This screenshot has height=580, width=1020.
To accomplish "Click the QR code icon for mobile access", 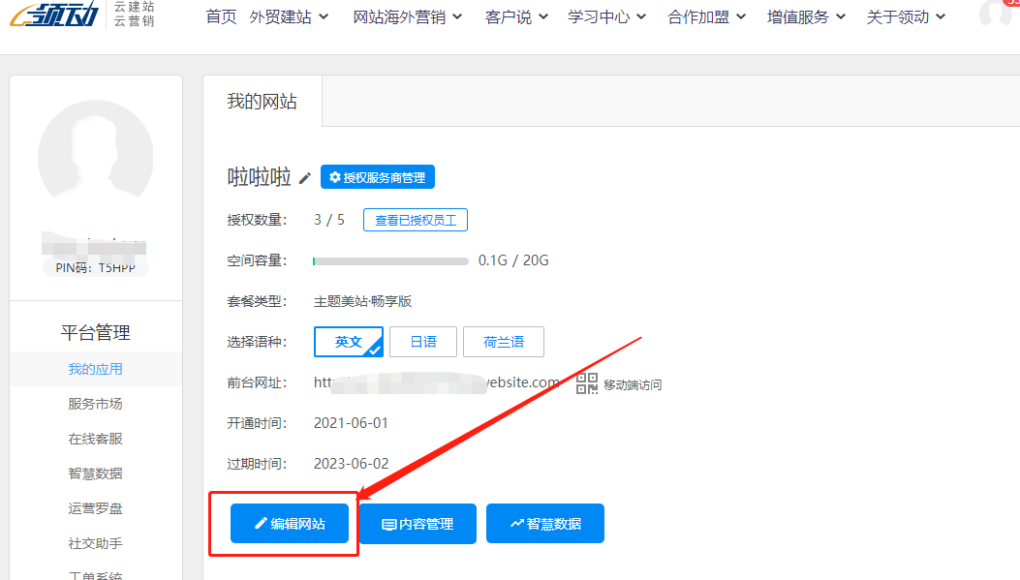I will click(x=587, y=383).
